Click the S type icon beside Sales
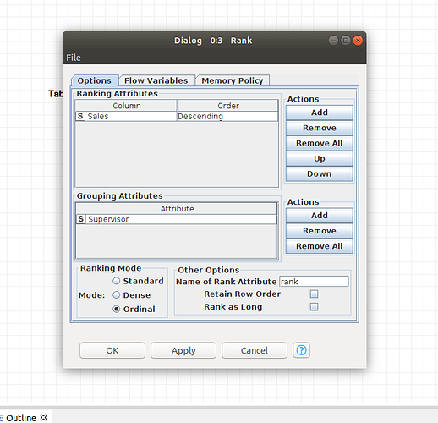The image size is (438, 423). coord(80,116)
